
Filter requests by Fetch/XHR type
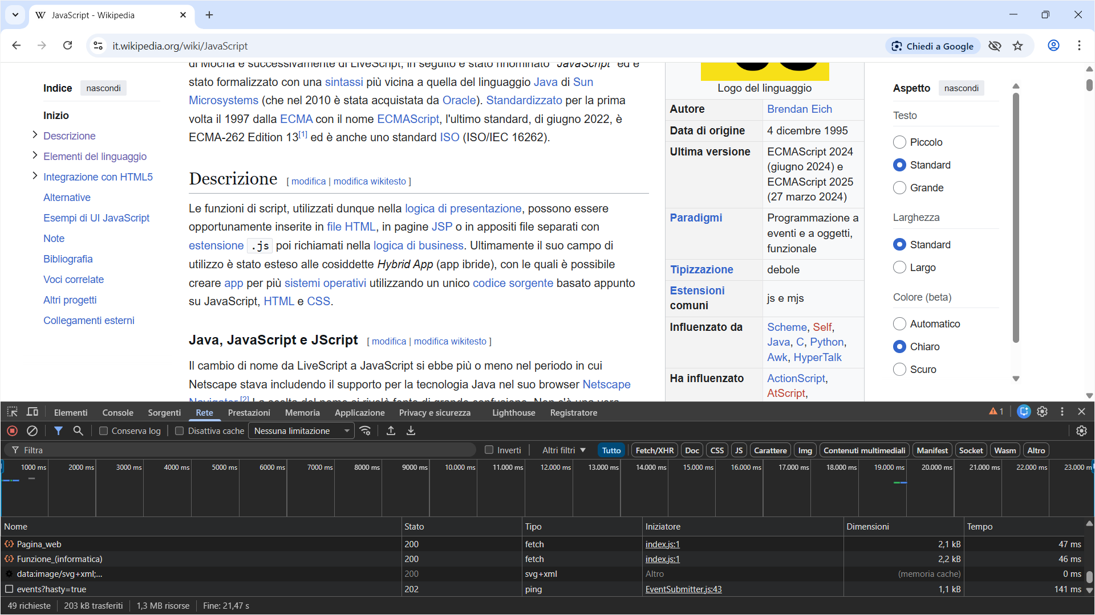[x=654, y=450]
